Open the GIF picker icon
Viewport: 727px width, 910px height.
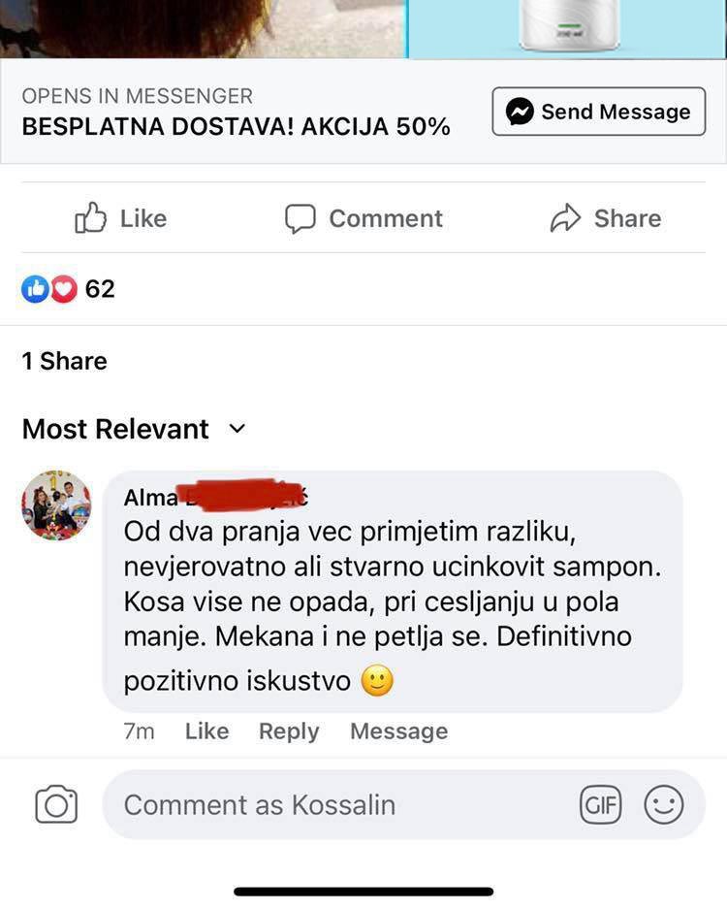click(x=600, y=804)
